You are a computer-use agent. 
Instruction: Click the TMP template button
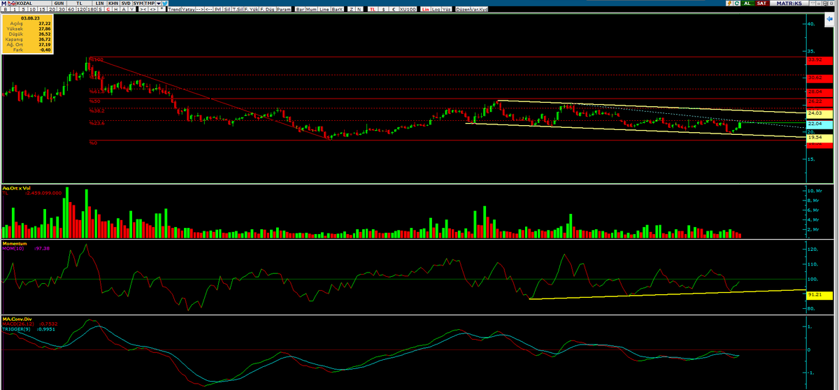[x=150, y=3]
